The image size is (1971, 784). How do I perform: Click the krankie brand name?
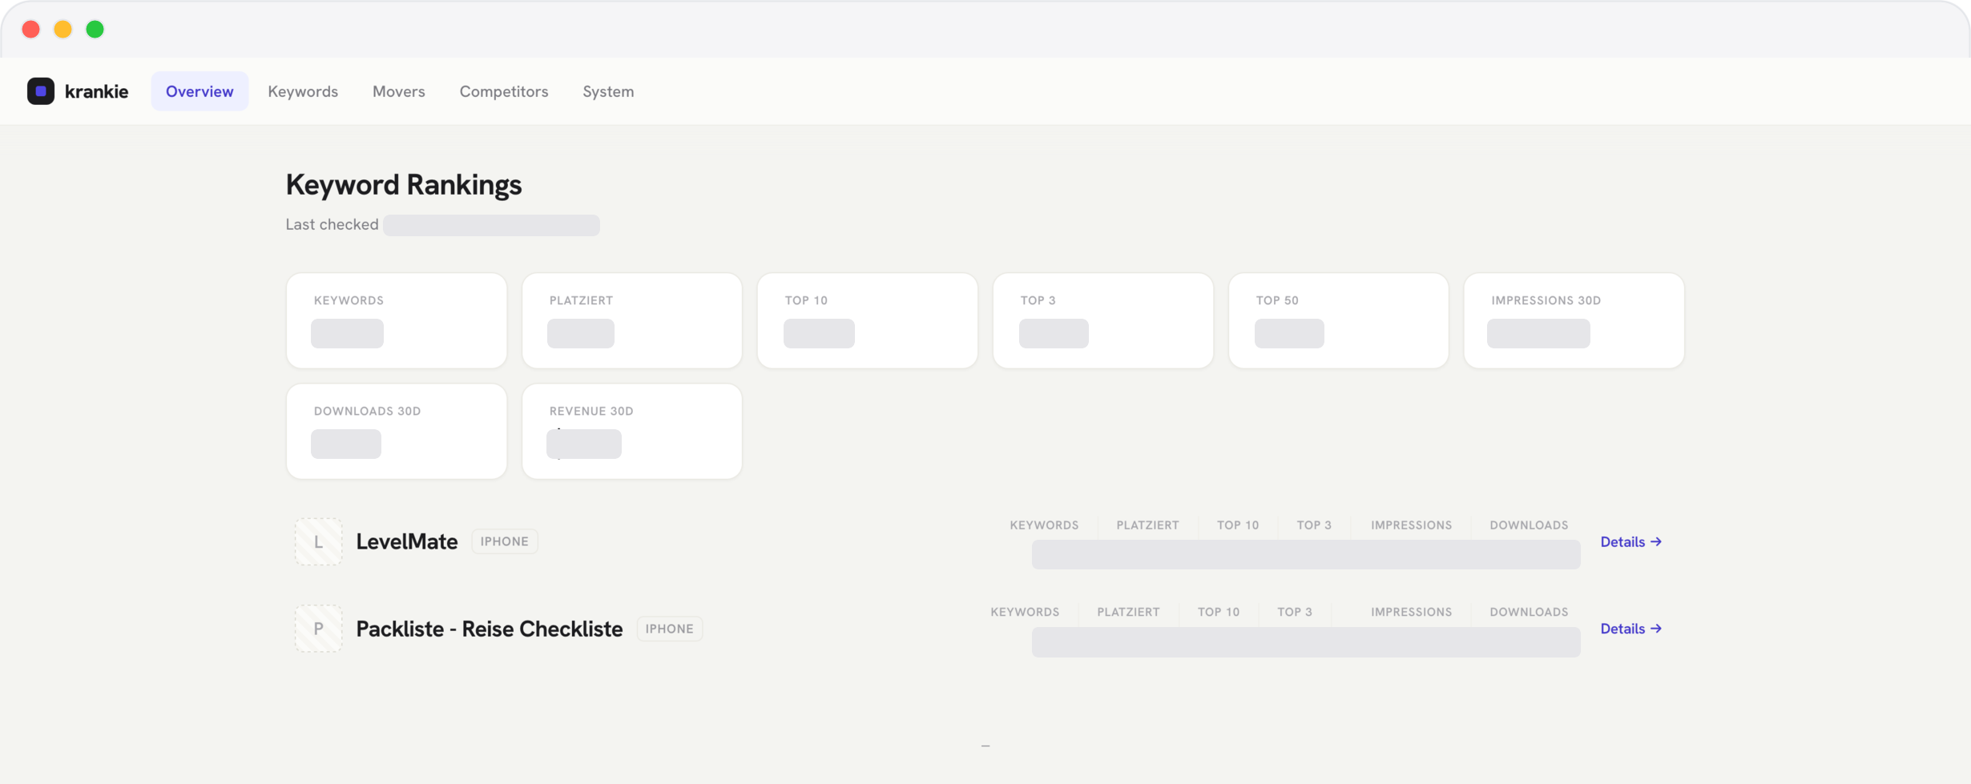point(96,91)
